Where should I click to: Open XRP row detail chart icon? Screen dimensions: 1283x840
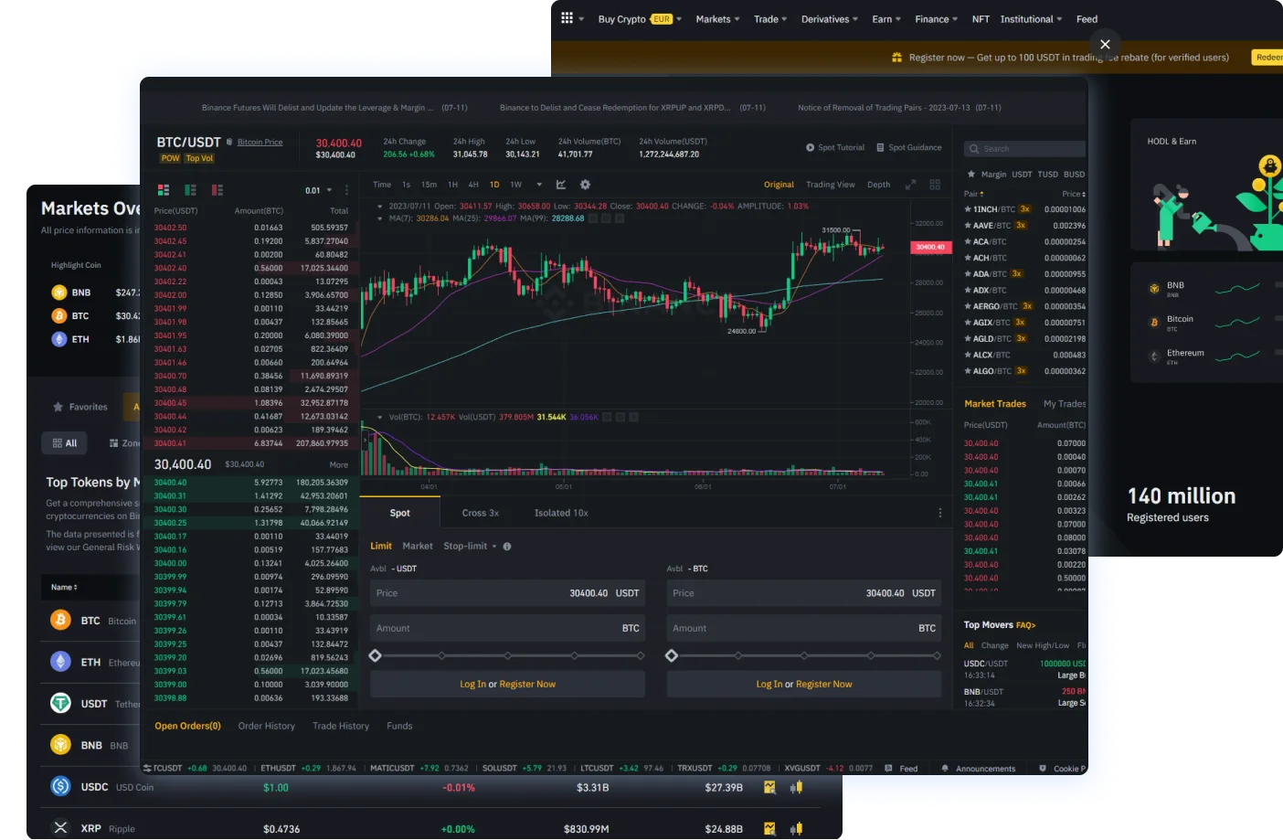coord(769,829)
